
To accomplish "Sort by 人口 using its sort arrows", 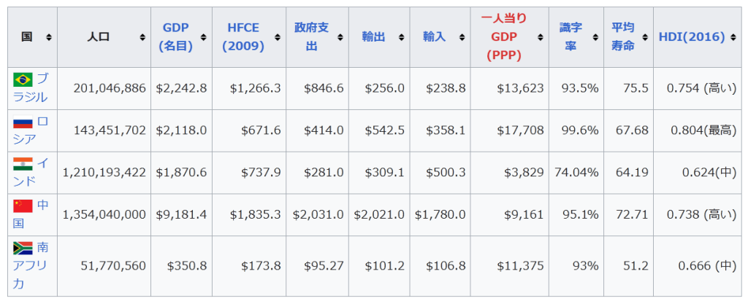I will tap(142, 37).
